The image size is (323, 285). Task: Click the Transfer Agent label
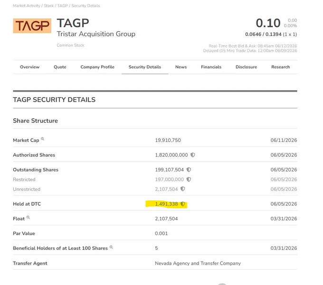(30, 263)
